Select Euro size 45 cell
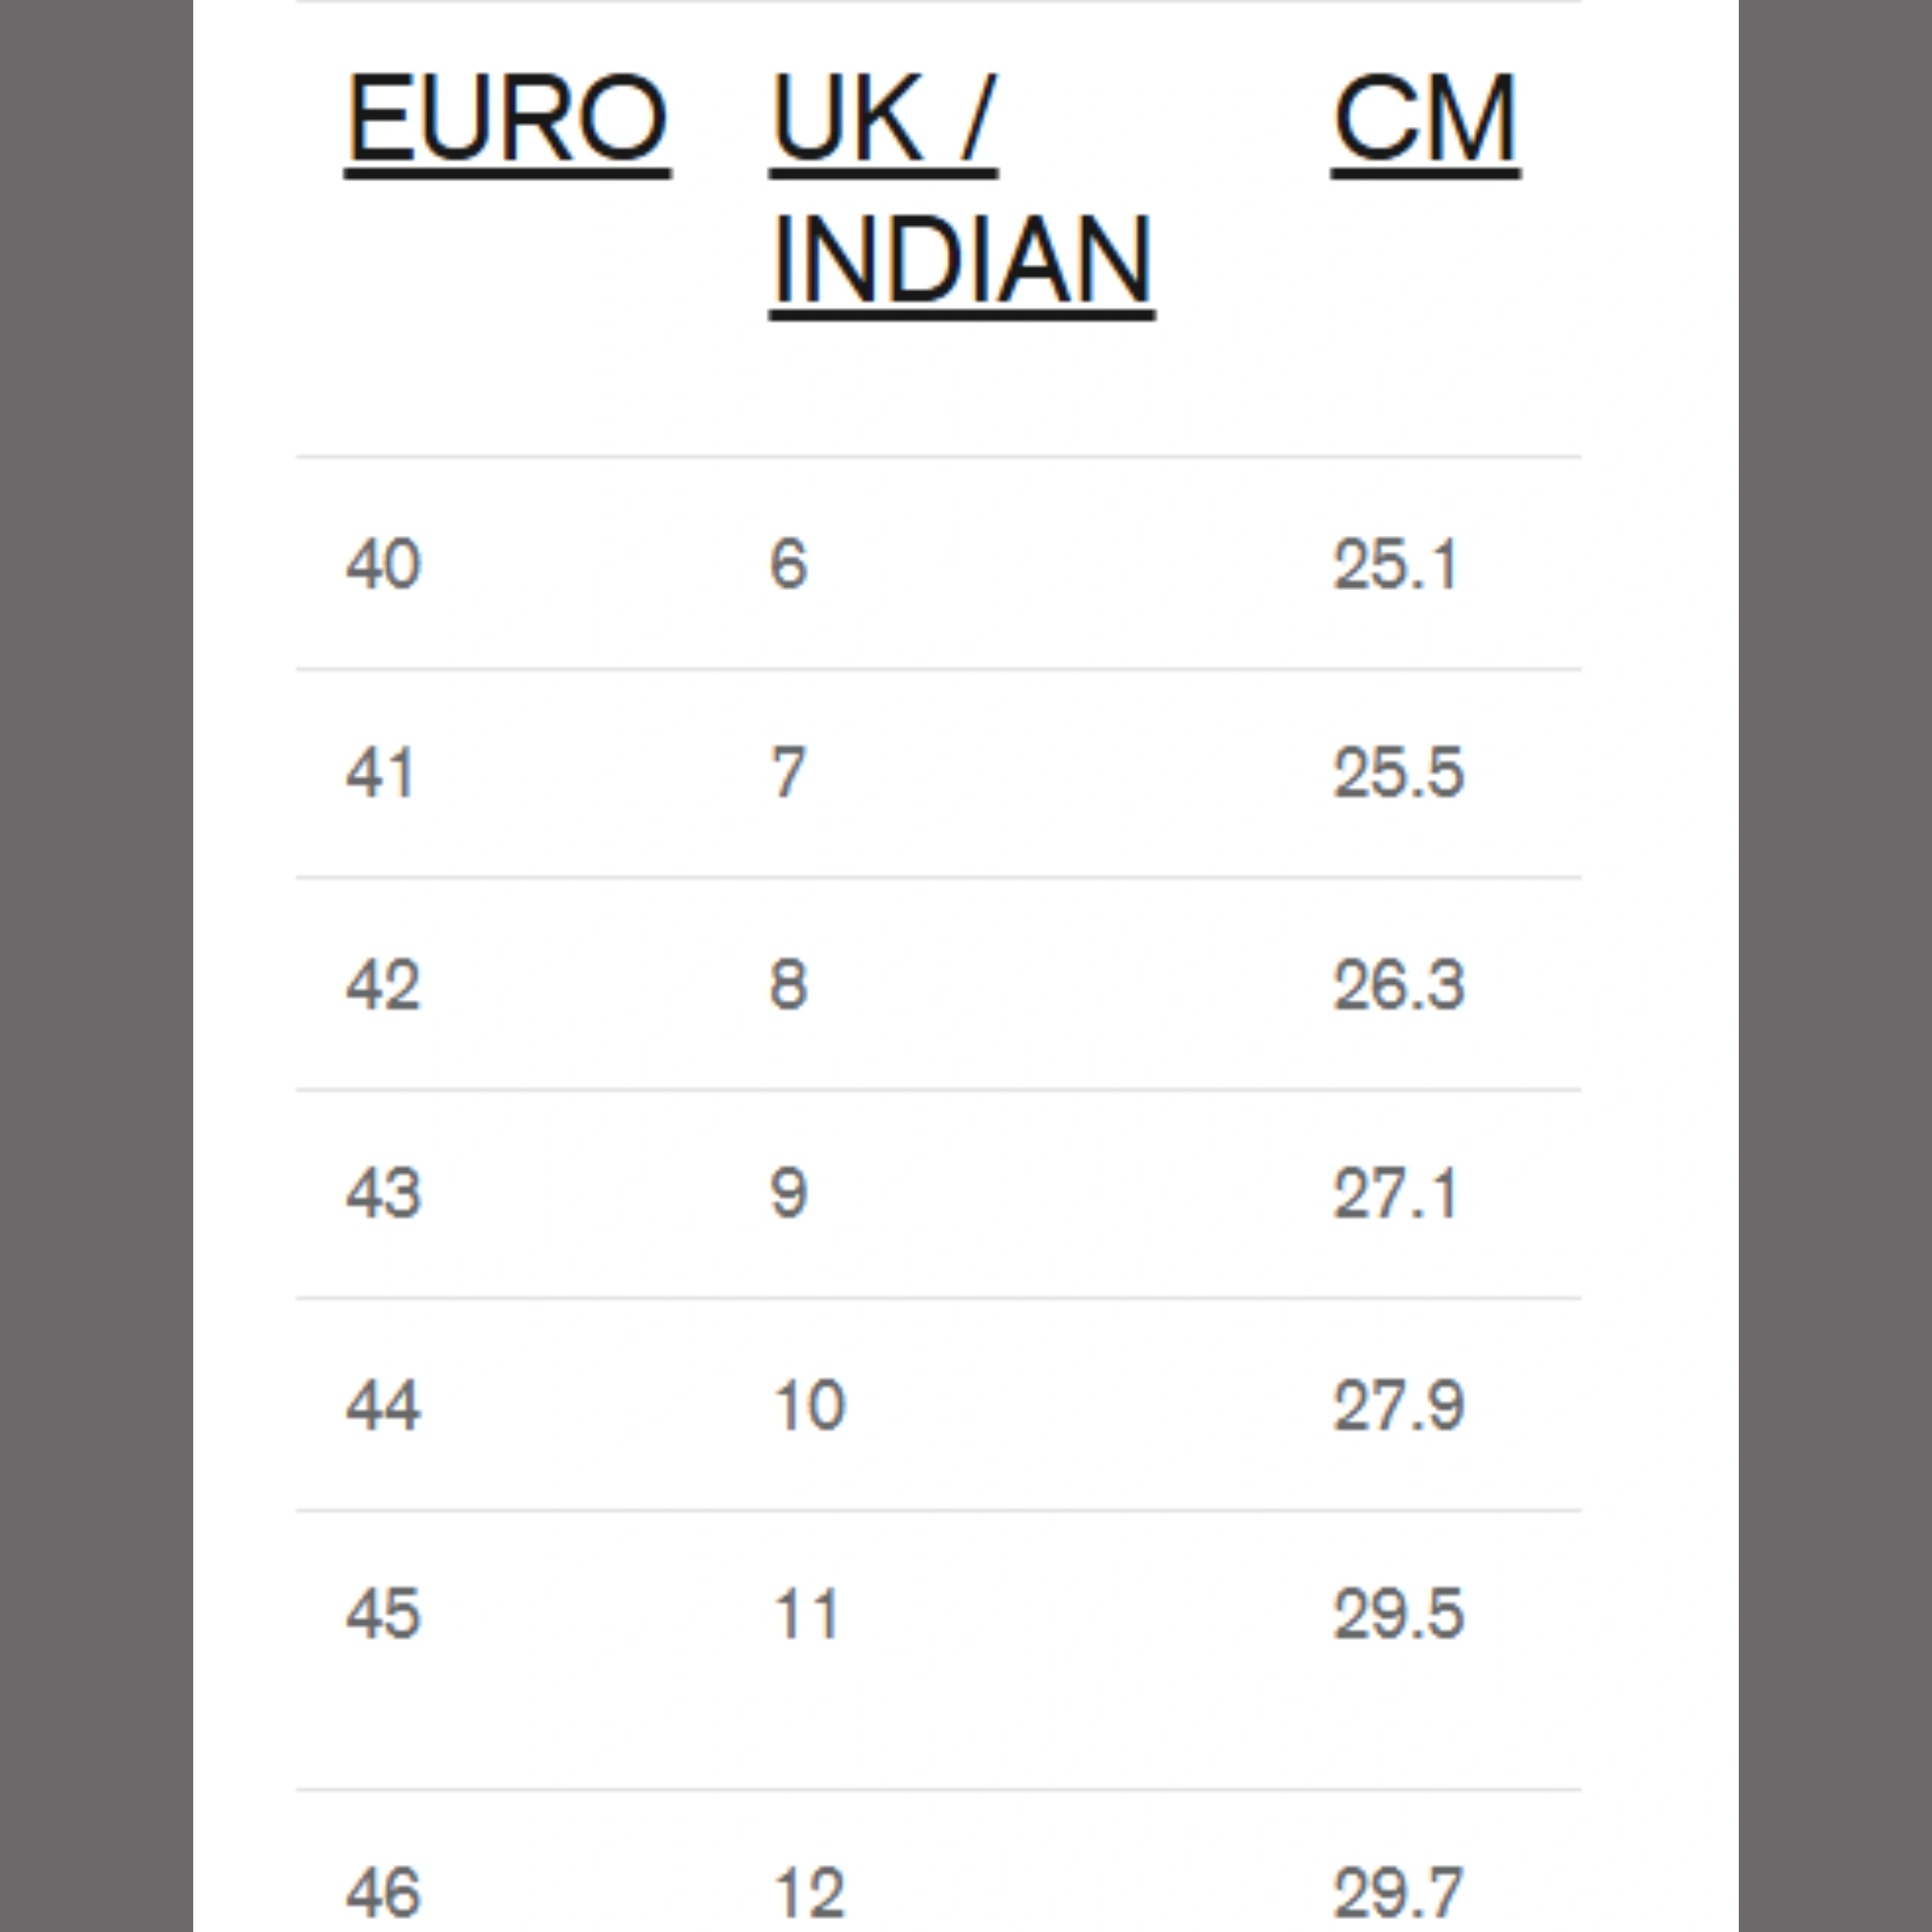 383,1613
